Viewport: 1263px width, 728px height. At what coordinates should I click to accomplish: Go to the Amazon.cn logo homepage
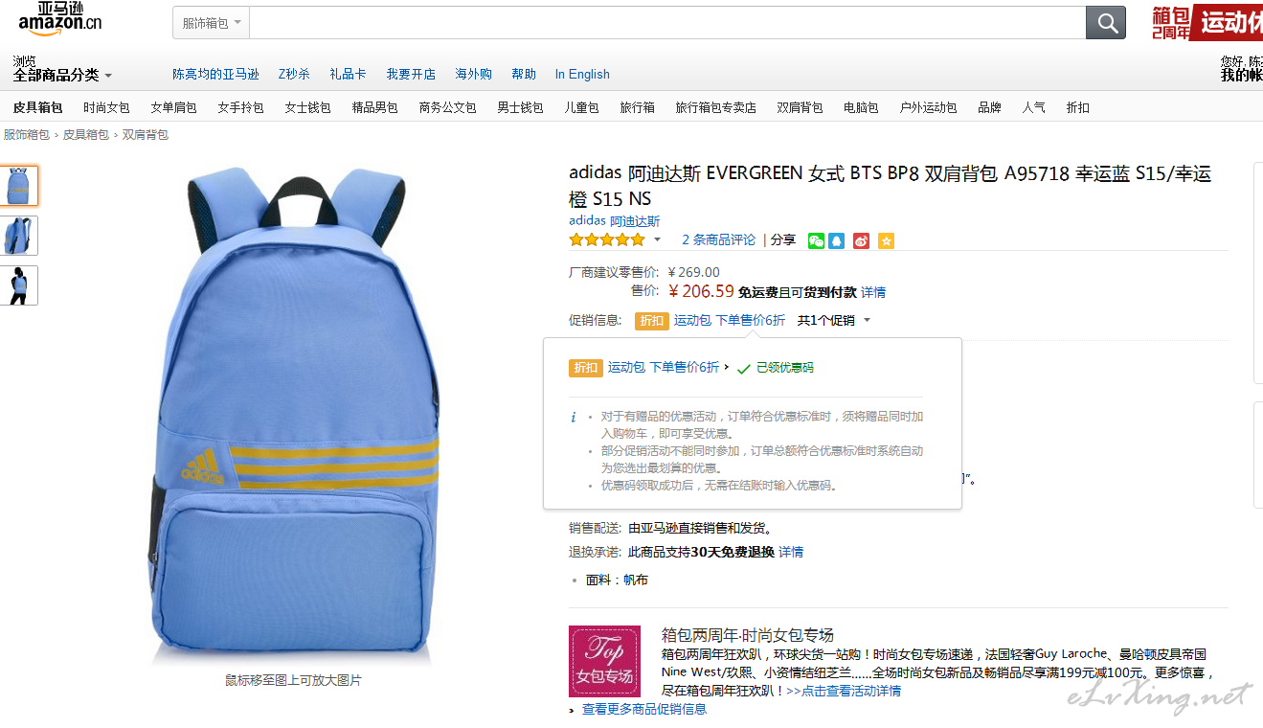point(59,19)
